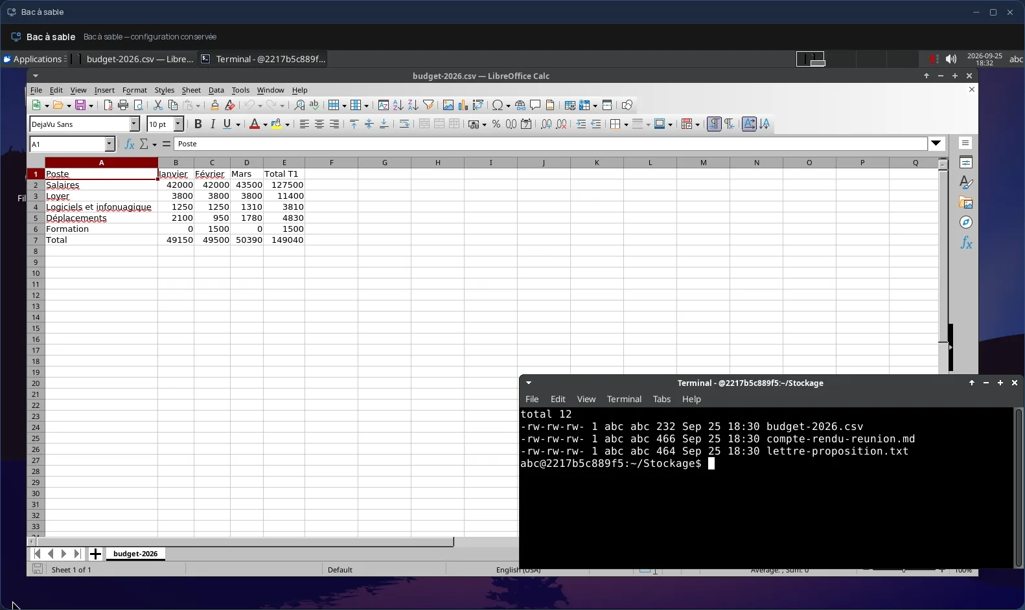Image resolution: width=1025 pixels, height=610 pixels.
Task: Switch to the Terminal taskbar window button
Action: point(262,59)
